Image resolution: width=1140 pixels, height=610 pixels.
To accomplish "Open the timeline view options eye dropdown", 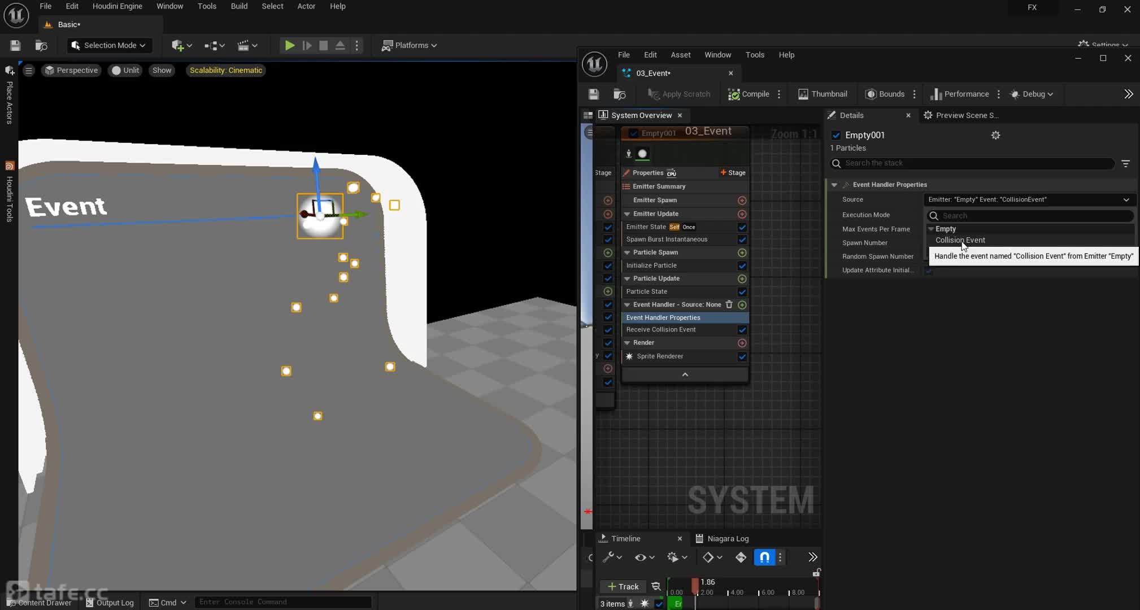I will [644, 557].
